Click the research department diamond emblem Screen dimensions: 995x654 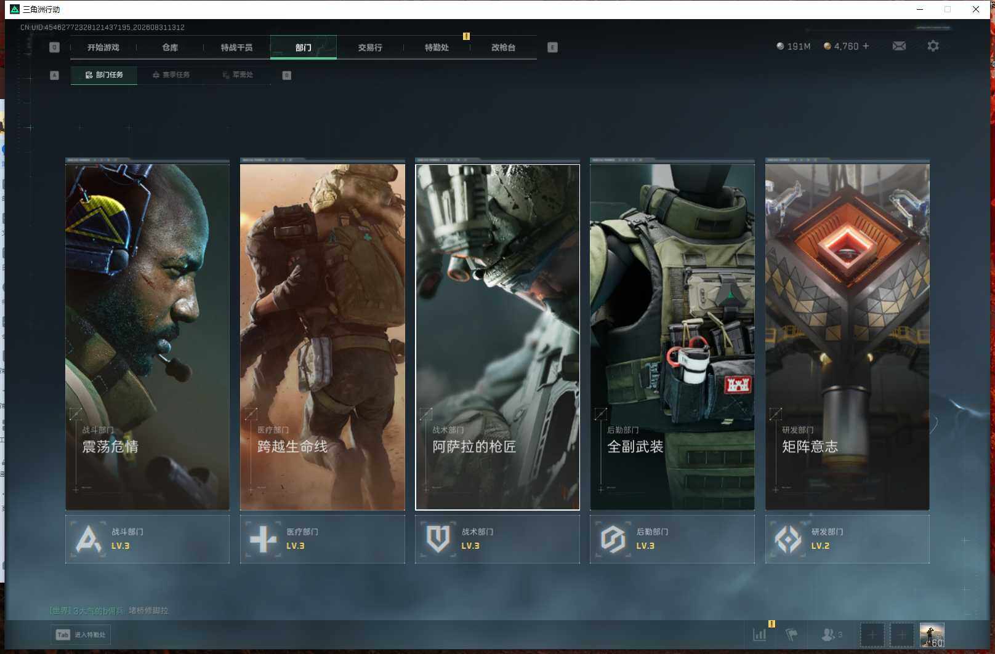pos(788,539)
